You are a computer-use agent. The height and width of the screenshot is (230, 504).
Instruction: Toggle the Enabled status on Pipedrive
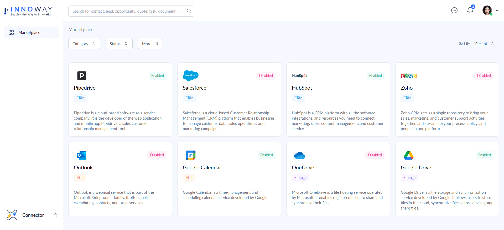pos(157,76)
